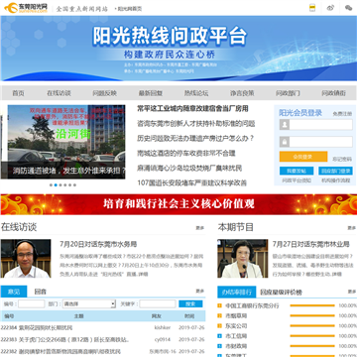Click the 水务局 guest portrait thumbnail
The height and width of the screenshot is (357, 357).
26,259
